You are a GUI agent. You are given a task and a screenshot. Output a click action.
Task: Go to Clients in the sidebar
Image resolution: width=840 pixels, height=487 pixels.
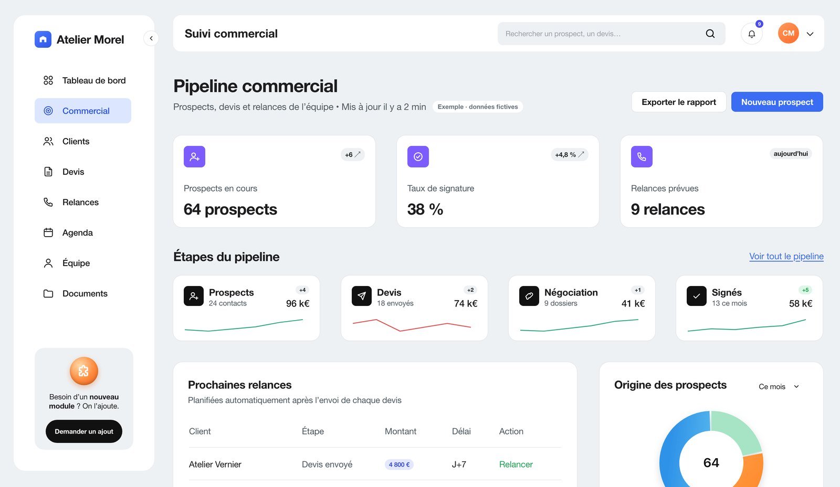point(83,141)
